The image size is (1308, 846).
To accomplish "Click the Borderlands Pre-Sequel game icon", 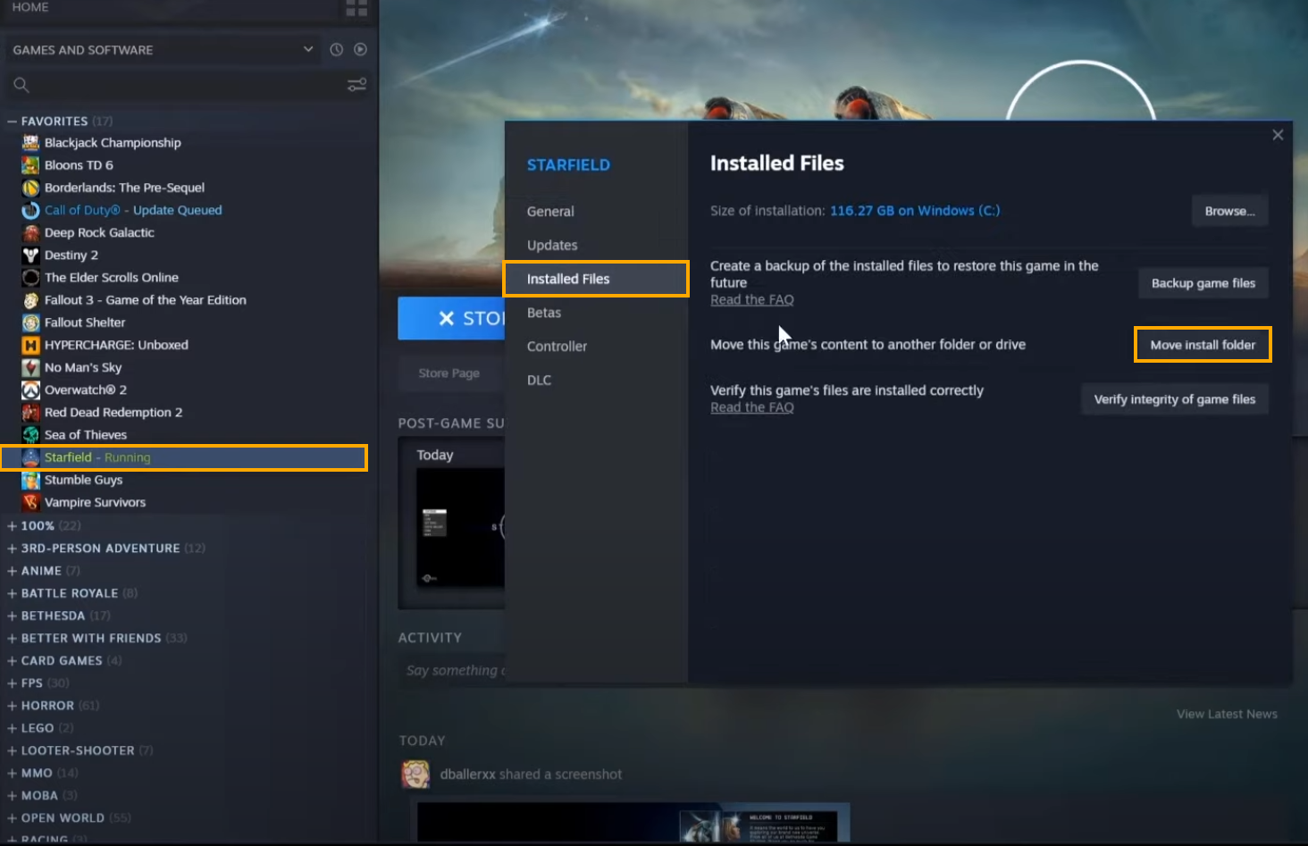I will point(30,188).
